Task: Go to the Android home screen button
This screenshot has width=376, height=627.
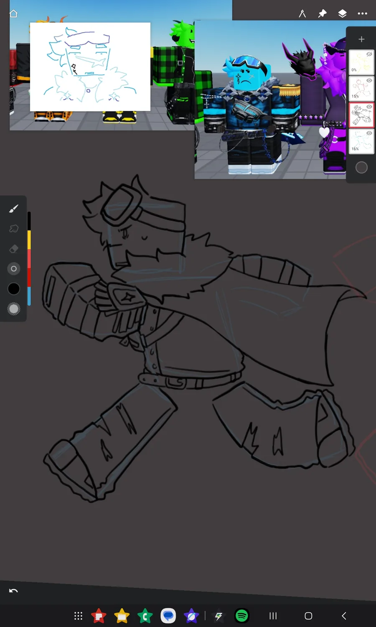Action: click(x=308, y=616)
